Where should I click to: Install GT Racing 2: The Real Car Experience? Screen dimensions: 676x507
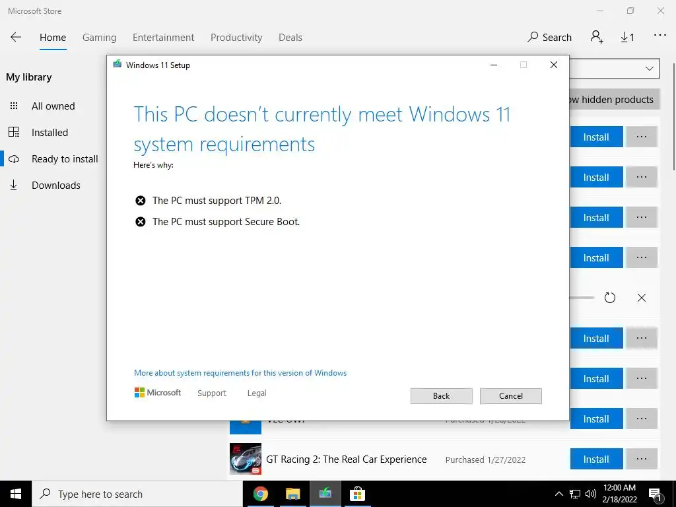596,459
